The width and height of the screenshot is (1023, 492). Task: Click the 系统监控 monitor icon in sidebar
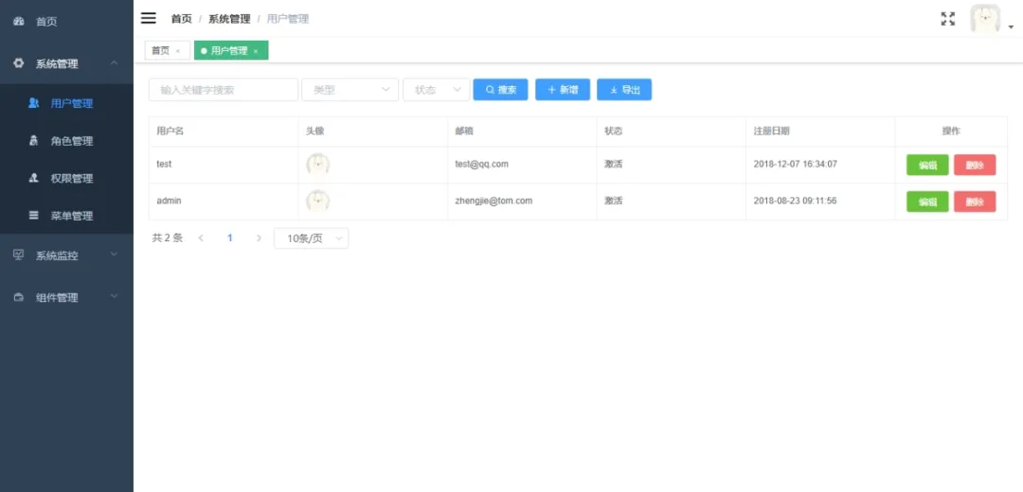tap(19, 255)
